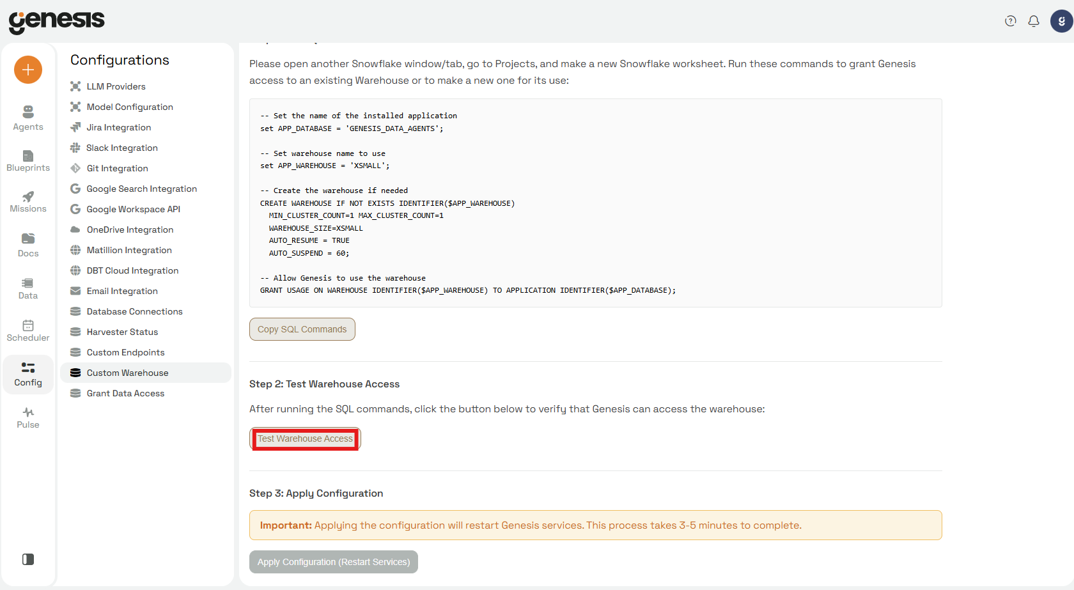Click the Google Search Integration G icon

point(75,189)
